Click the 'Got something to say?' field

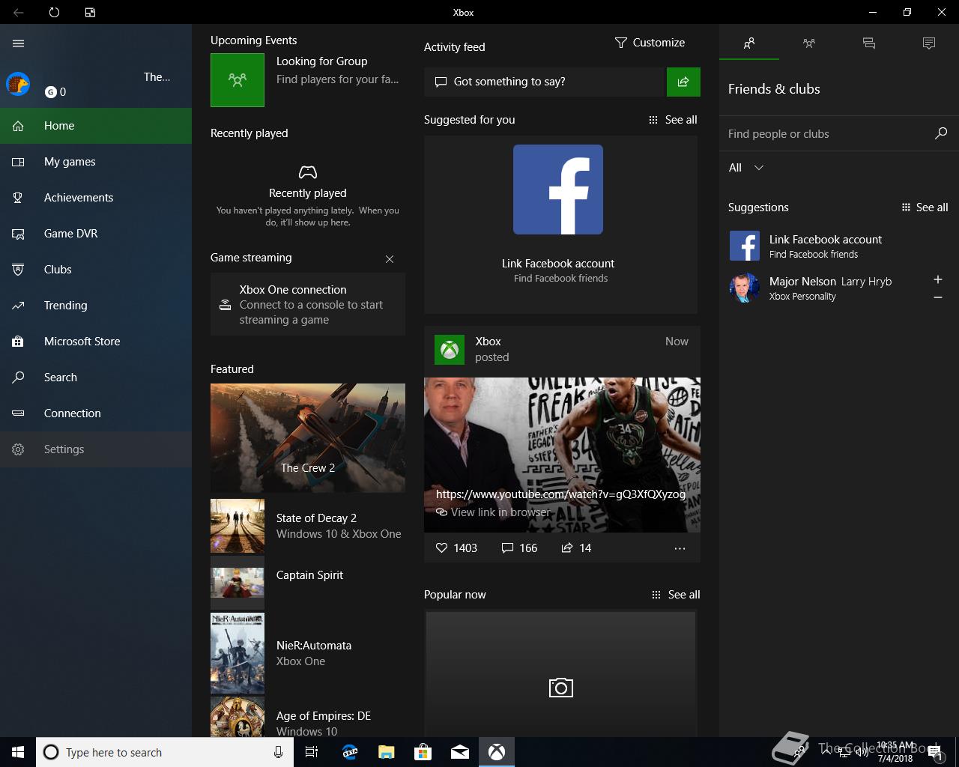pyautogui.click(x=545, y=82)
